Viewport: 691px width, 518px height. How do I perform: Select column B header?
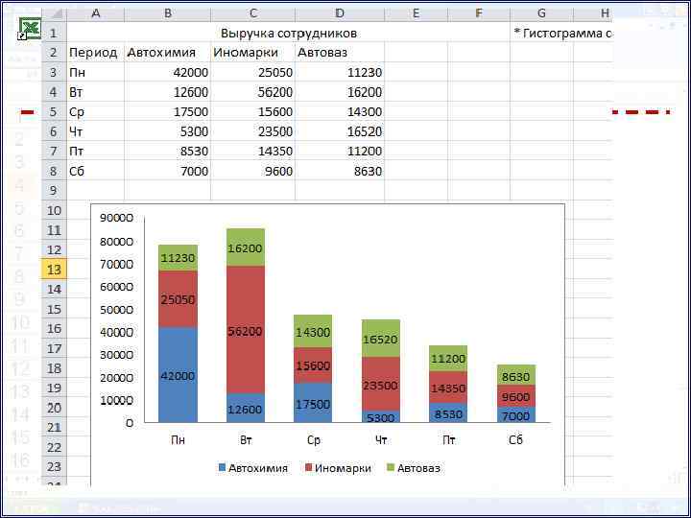[167, 14]
